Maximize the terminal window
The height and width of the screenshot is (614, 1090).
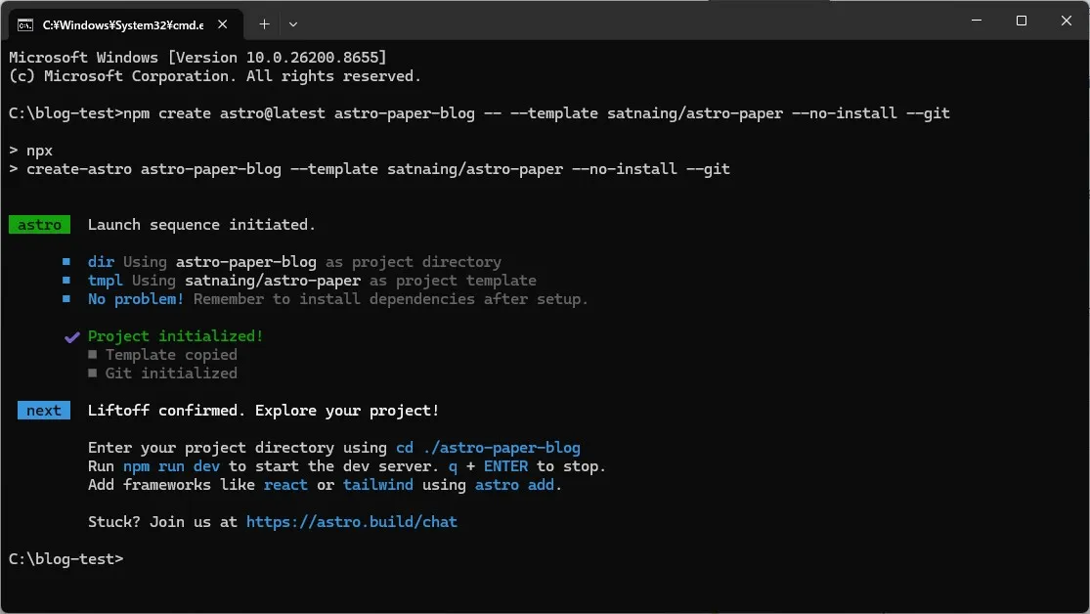(x=1022, y=21)
